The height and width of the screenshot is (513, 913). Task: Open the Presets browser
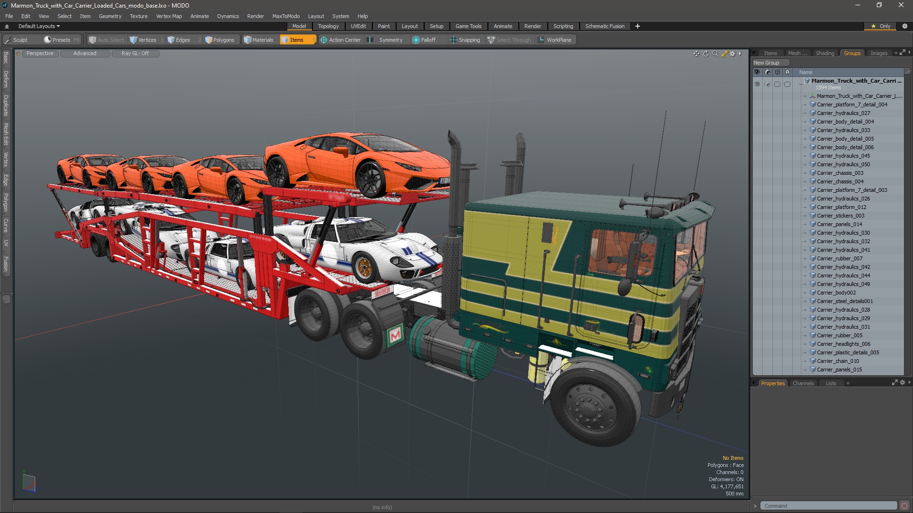[61, 40]
